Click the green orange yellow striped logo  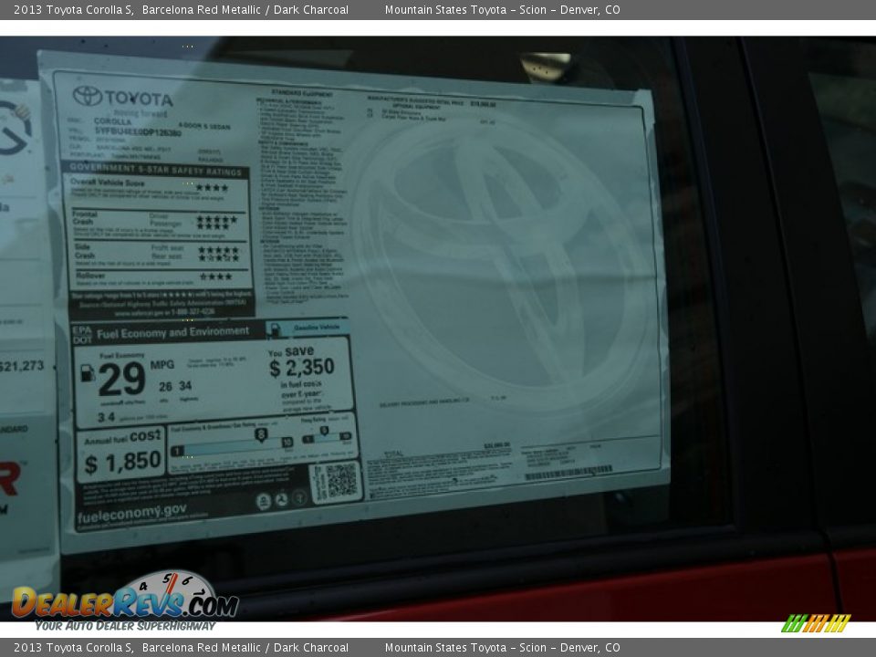click(x=816, y=623)
